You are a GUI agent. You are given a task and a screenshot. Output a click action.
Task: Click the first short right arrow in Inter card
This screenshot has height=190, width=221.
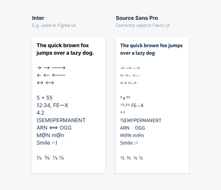click(39, 67)
